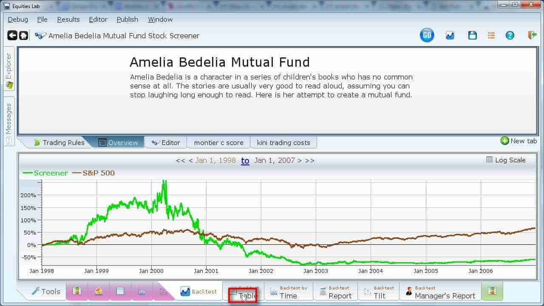Open the Backtest Tilt tab
The height and width of the screenshot is (306, 544).
(379, 292)
